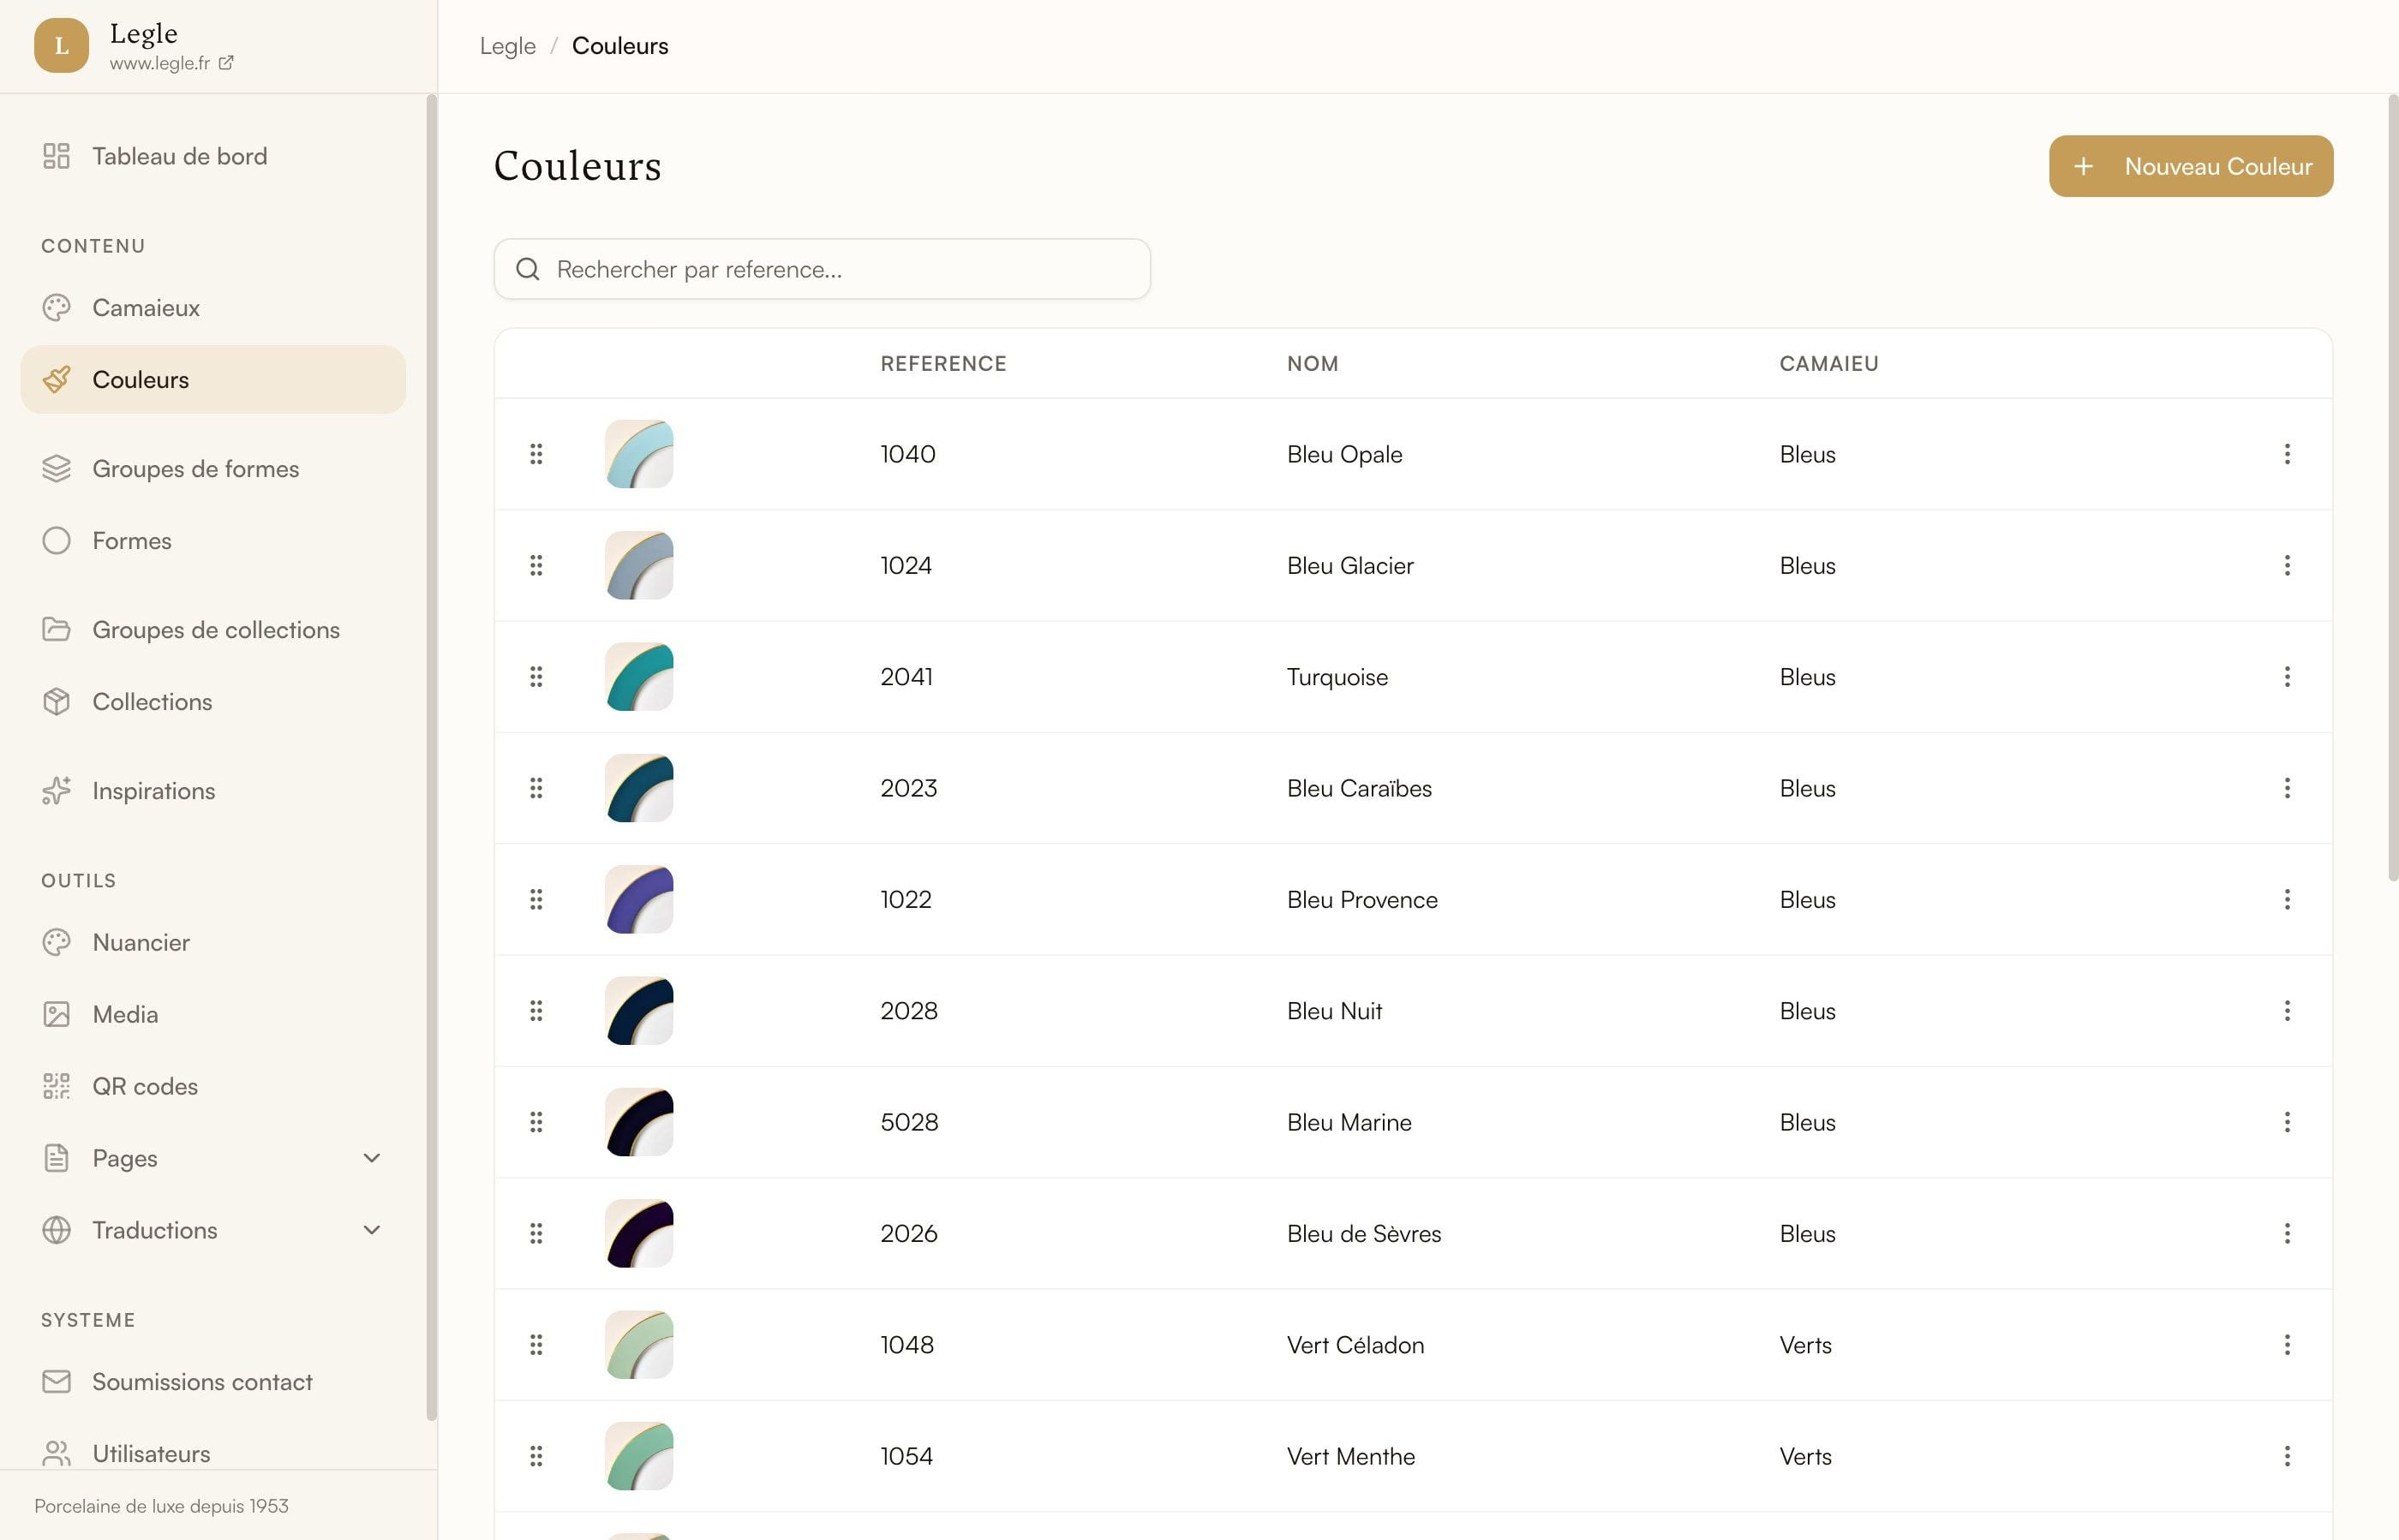Click drag handle for Bleu de Sèvres

[x=536, y=1233]
